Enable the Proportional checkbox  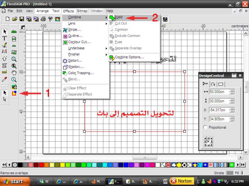(205, 127)
